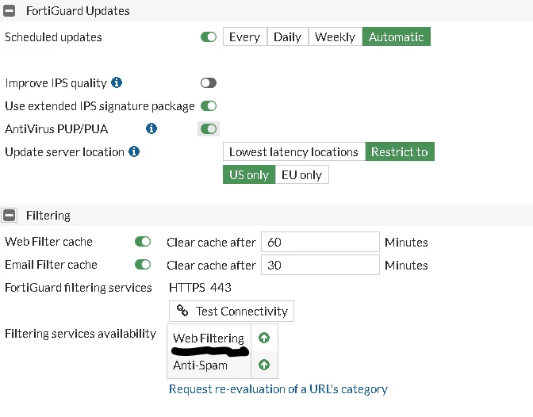
Task: Choose Lowest latency locations option
Action: point(294,151)
